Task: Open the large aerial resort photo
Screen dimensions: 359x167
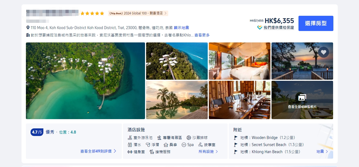Action: pos(85,81)
